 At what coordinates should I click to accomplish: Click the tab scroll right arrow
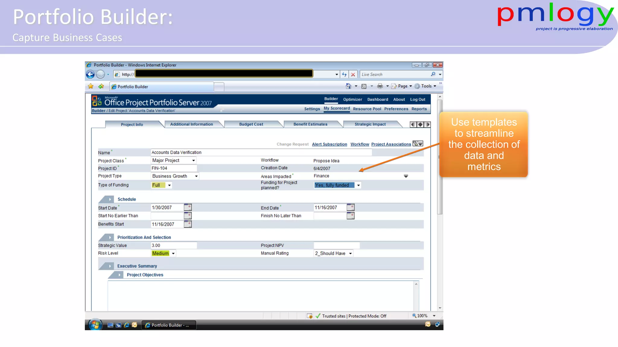(x=427, y=124)
